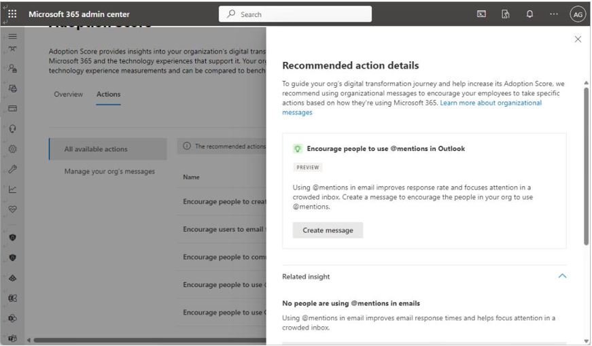Open the diamond-shaped identity admin center icon
592x346 pixels.
(12, 278)
